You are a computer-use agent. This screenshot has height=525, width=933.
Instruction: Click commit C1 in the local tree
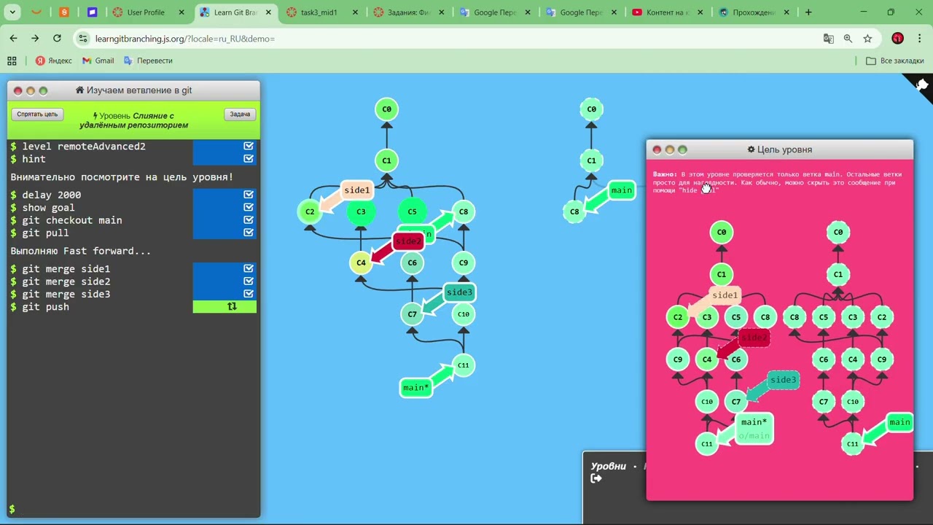coord(387,160)
